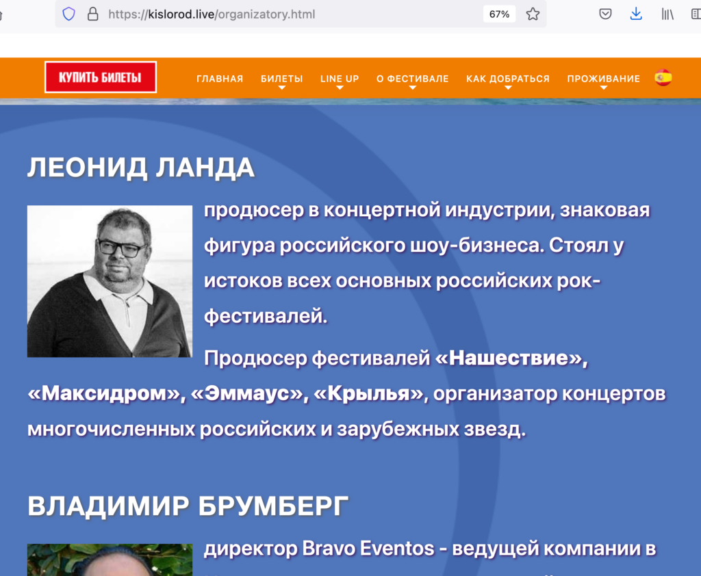Image resolution: width=701 pixels, height=576 pixels.
Task: Click the ВЛАДИМИР БРУМБЕРГ heading
Action: [x=188, y=506]
